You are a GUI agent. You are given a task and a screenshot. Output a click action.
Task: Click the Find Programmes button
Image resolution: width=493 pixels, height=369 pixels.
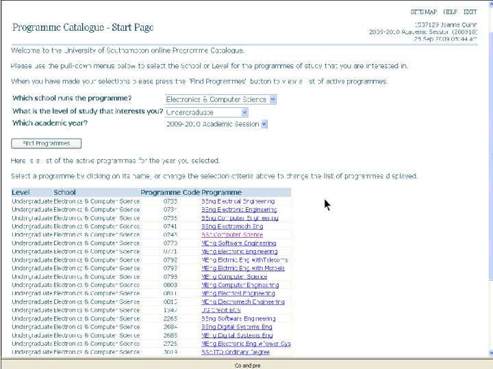47,143
